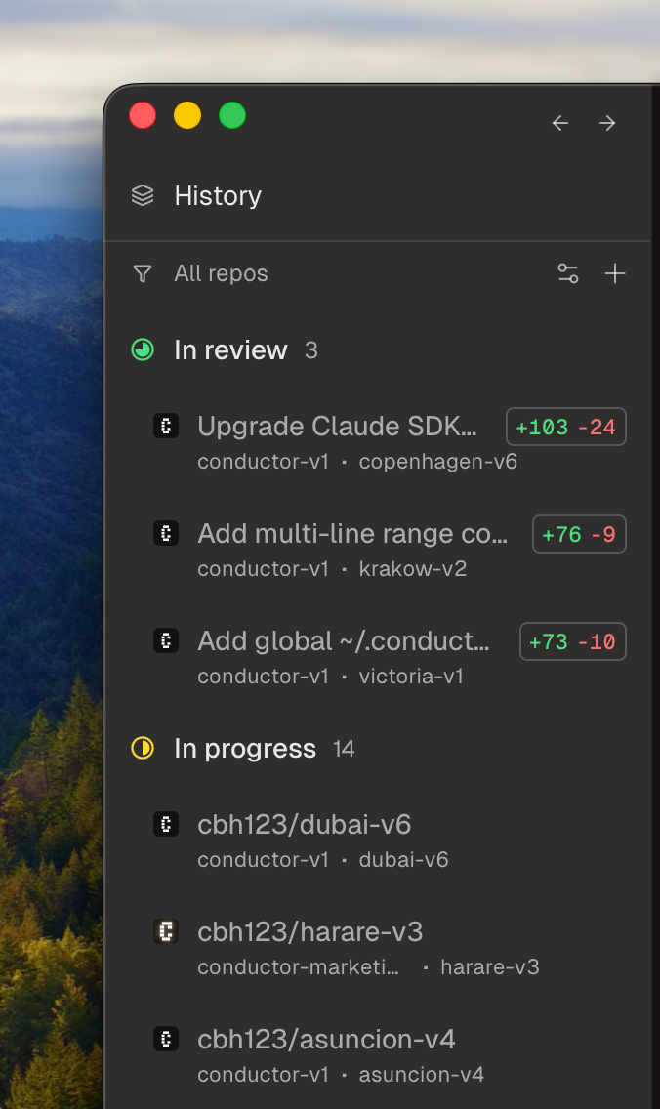The width and height of the screenshot is (660, 1109).
Task: Click the +103 -24 diff badge
Action: [566, 427]
